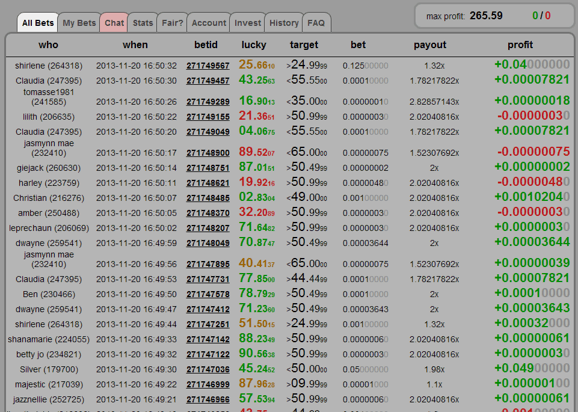Click the 'profit' column header
The image size is (578, 412).
point(520,45)
